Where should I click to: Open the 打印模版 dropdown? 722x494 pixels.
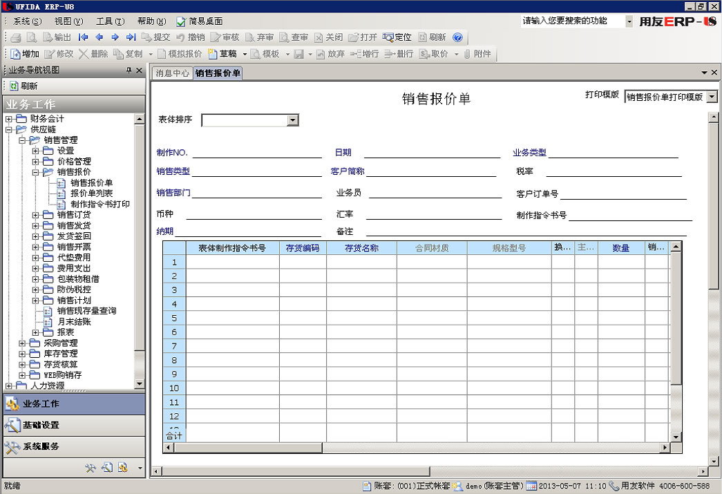pos(712,97)
